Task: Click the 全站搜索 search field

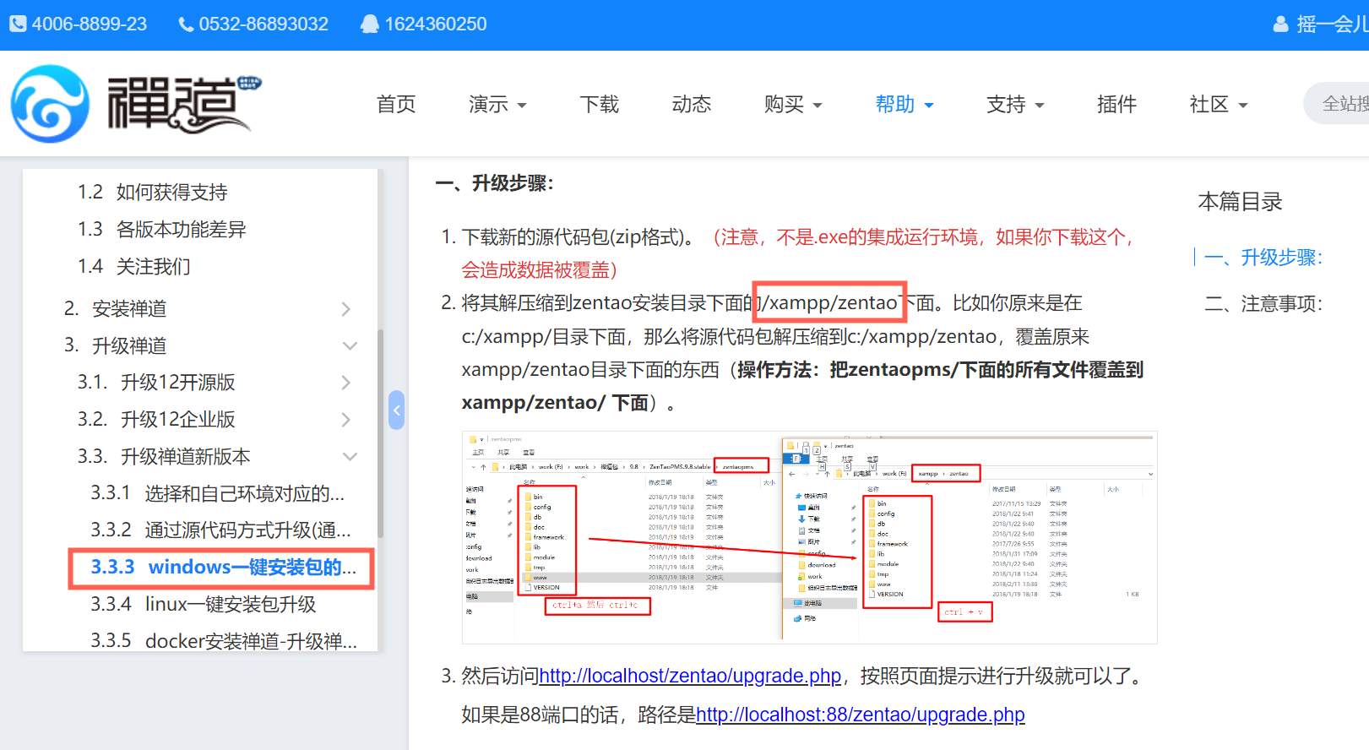Action: 1343,104
